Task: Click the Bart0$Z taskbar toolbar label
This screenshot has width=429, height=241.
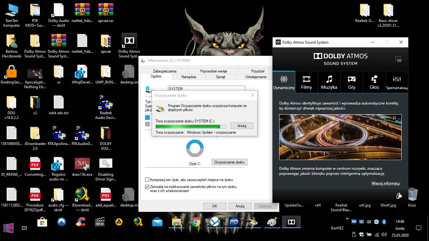Action: (x=337, y=228)
